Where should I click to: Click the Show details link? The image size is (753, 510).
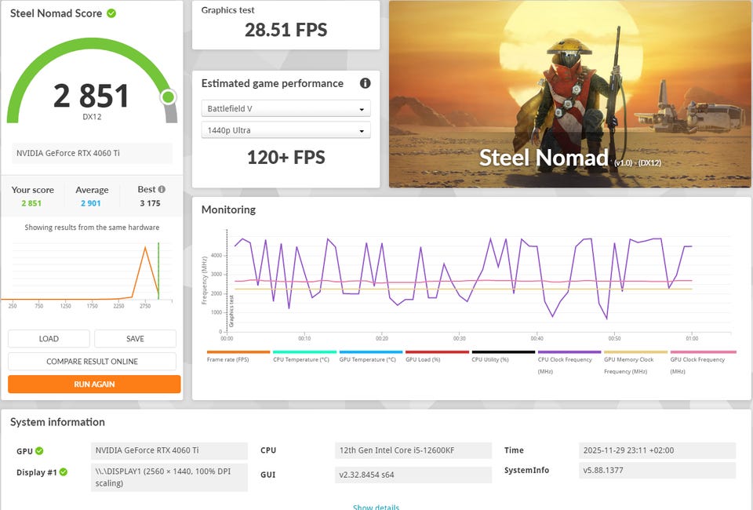click(376, 507)
